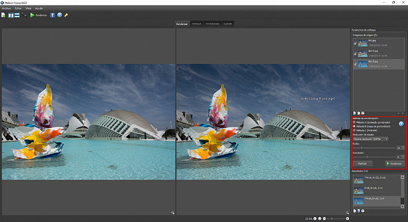The height and width of the screenshot is (222, 408).
Task: Uncheck the first source image checkbox
Action: (x=355, y=43)
